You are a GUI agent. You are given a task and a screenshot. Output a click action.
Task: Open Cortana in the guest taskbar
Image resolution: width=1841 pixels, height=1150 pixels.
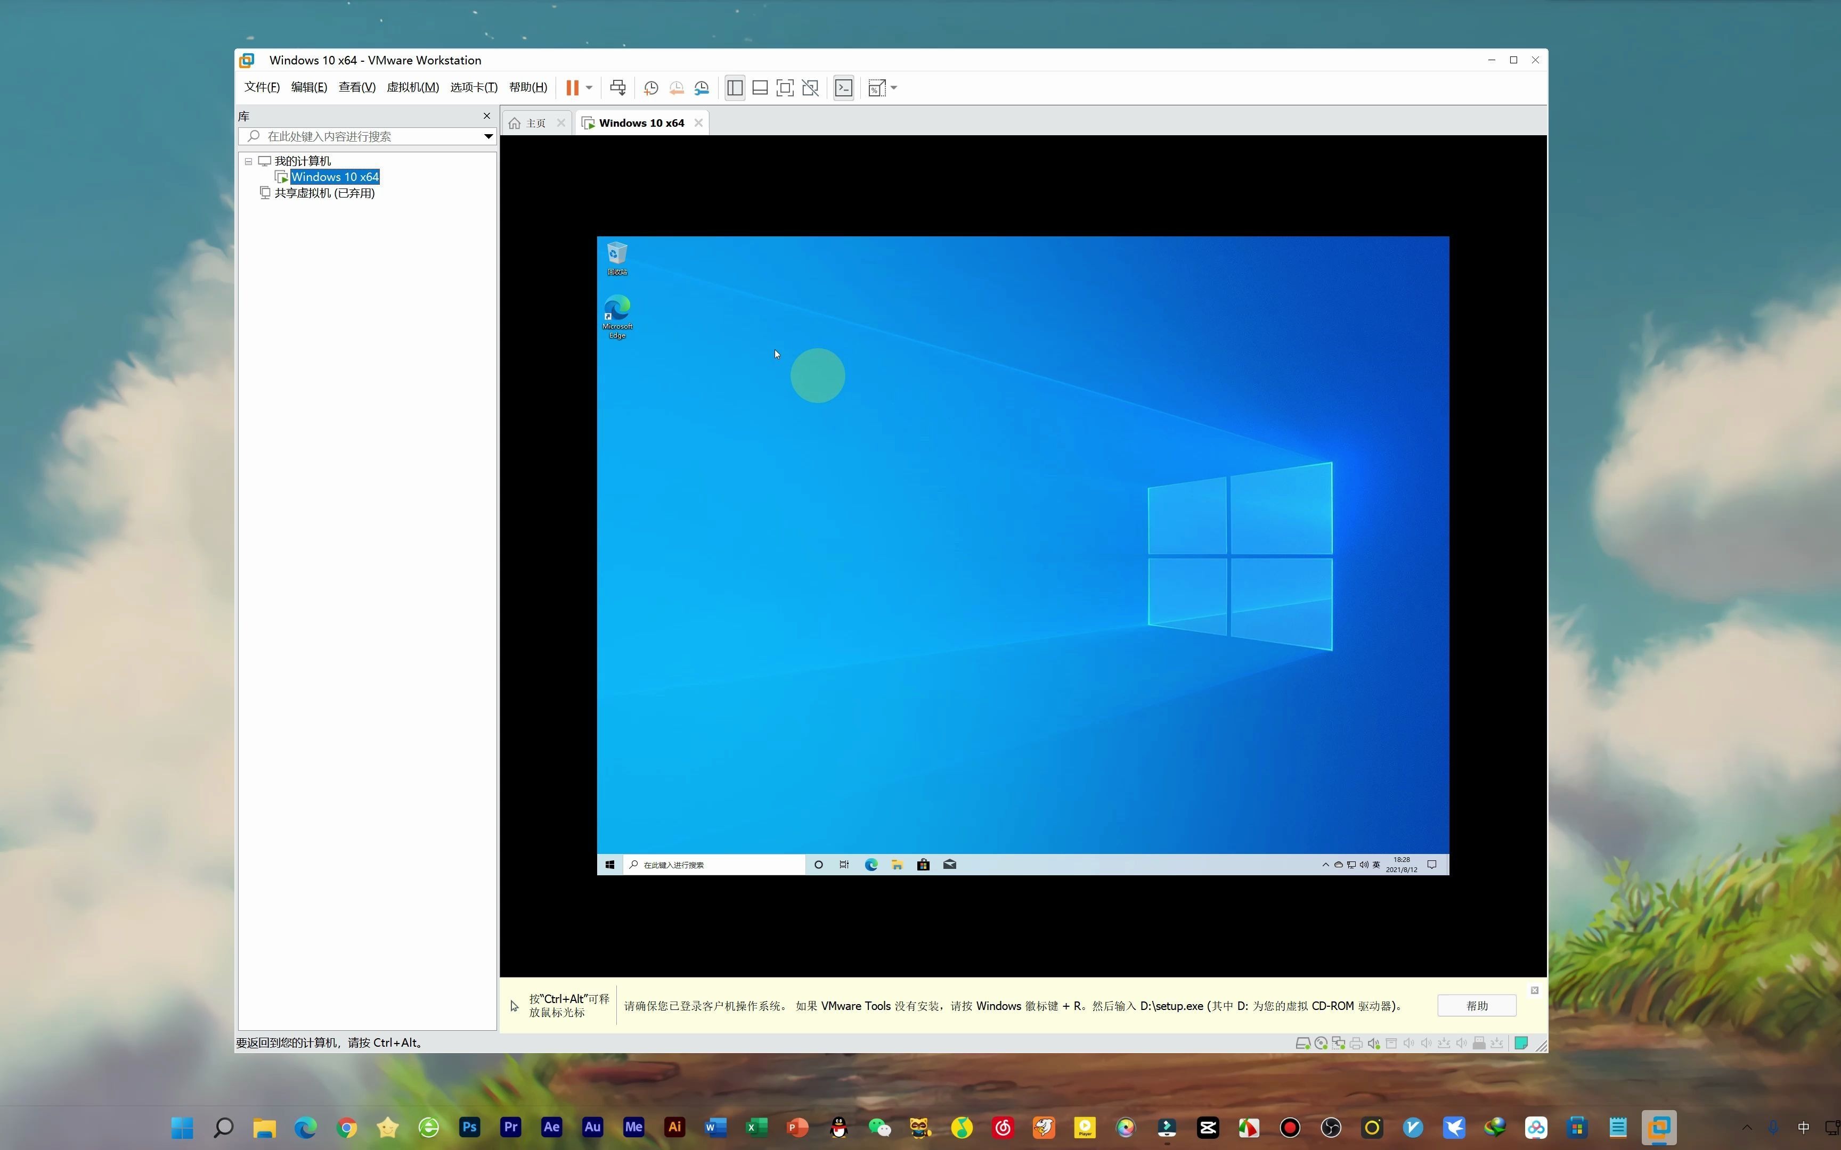tap(819, 865)
